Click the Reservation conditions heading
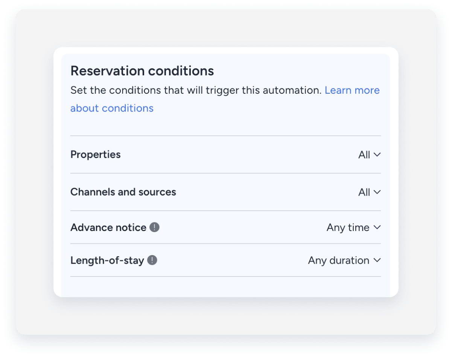Viewport: 452px width, 357px height. tap(142, 71)
